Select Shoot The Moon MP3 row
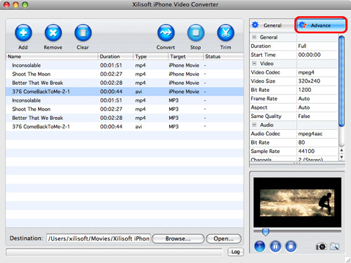 tap(124, 109)
